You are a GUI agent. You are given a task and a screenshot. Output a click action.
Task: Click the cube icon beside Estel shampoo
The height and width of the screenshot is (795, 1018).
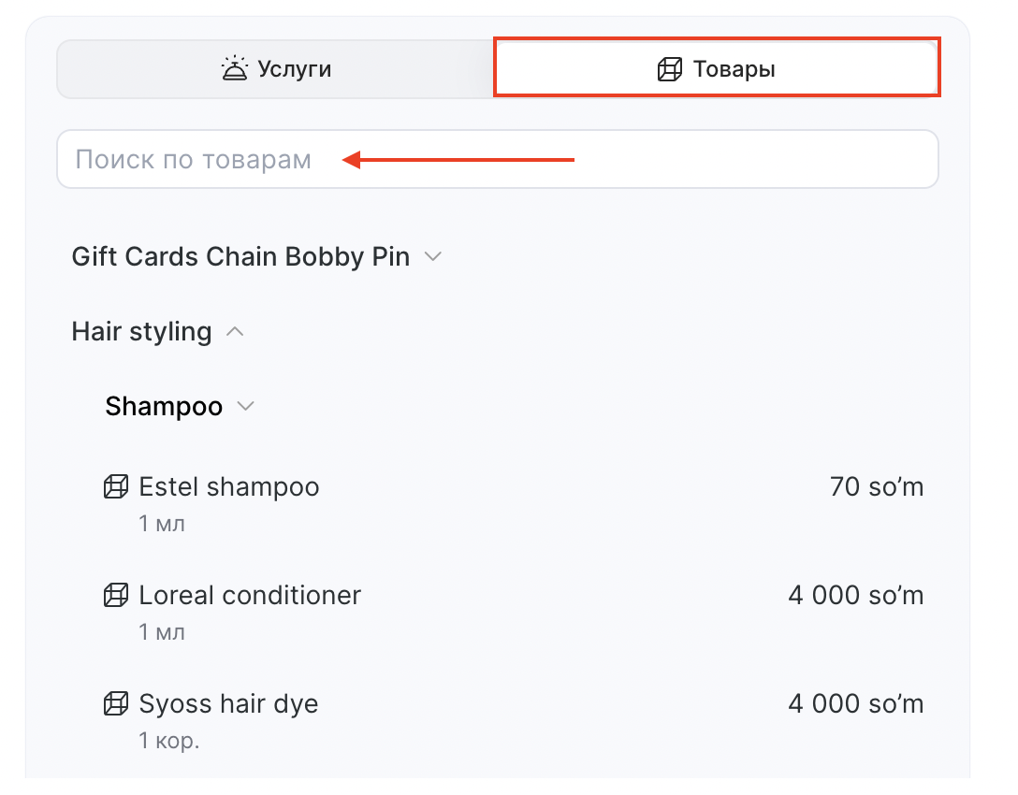(114, 487)
